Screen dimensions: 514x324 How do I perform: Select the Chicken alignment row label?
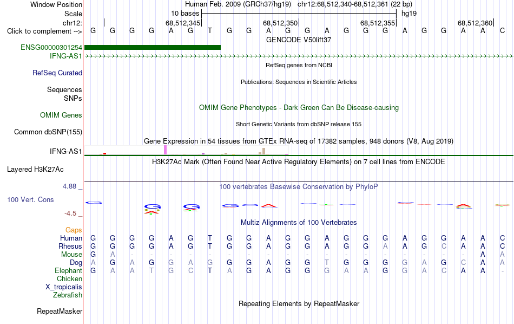coord(69,278)
